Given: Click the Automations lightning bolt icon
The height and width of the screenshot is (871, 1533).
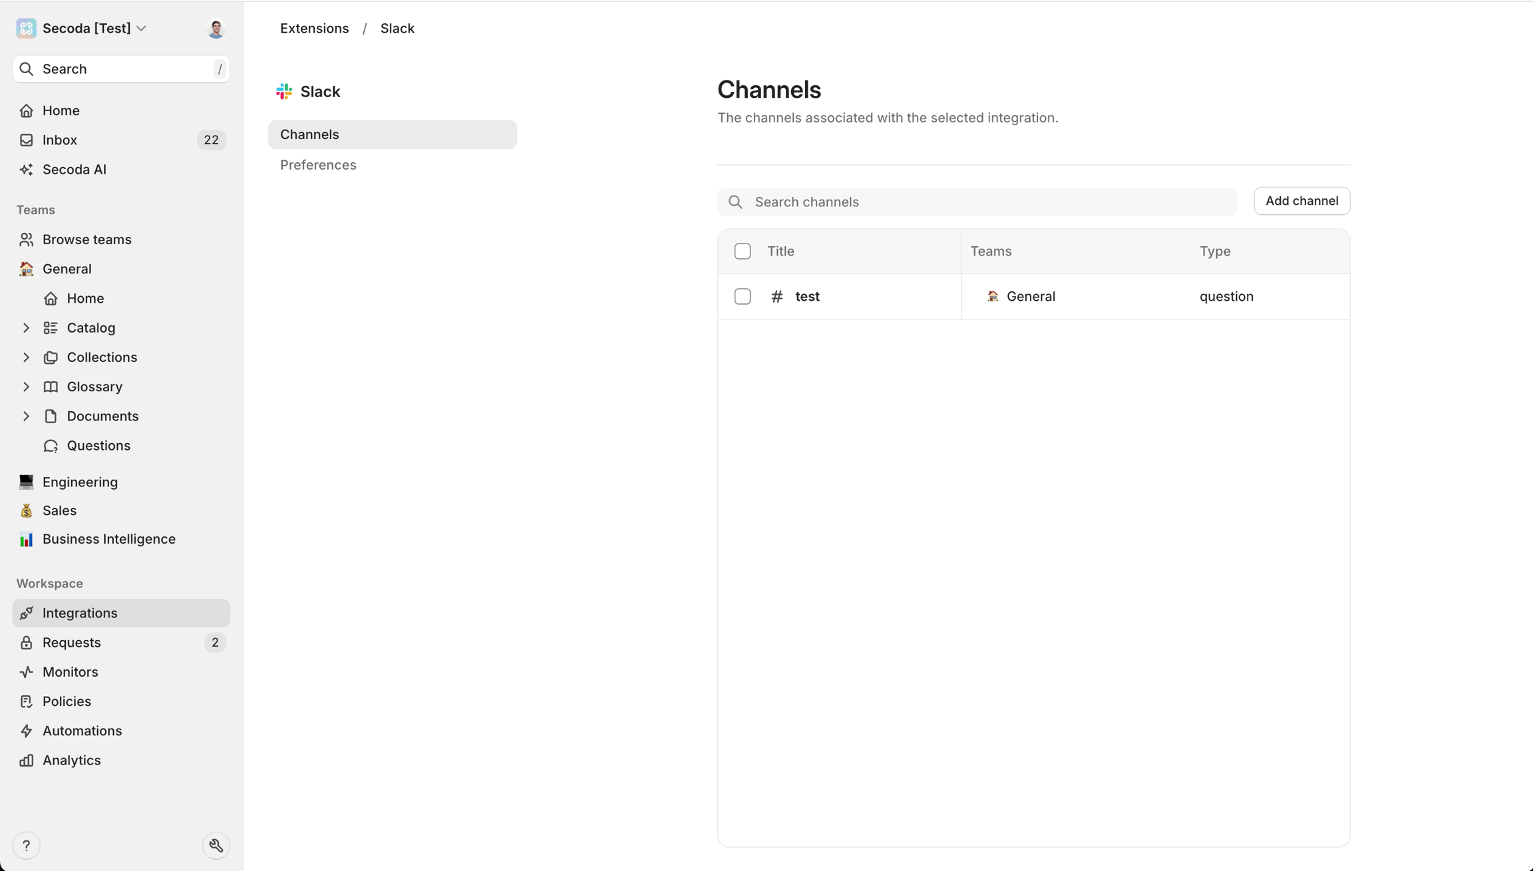Looking at the screenshot, I should [x=26, y=731].
